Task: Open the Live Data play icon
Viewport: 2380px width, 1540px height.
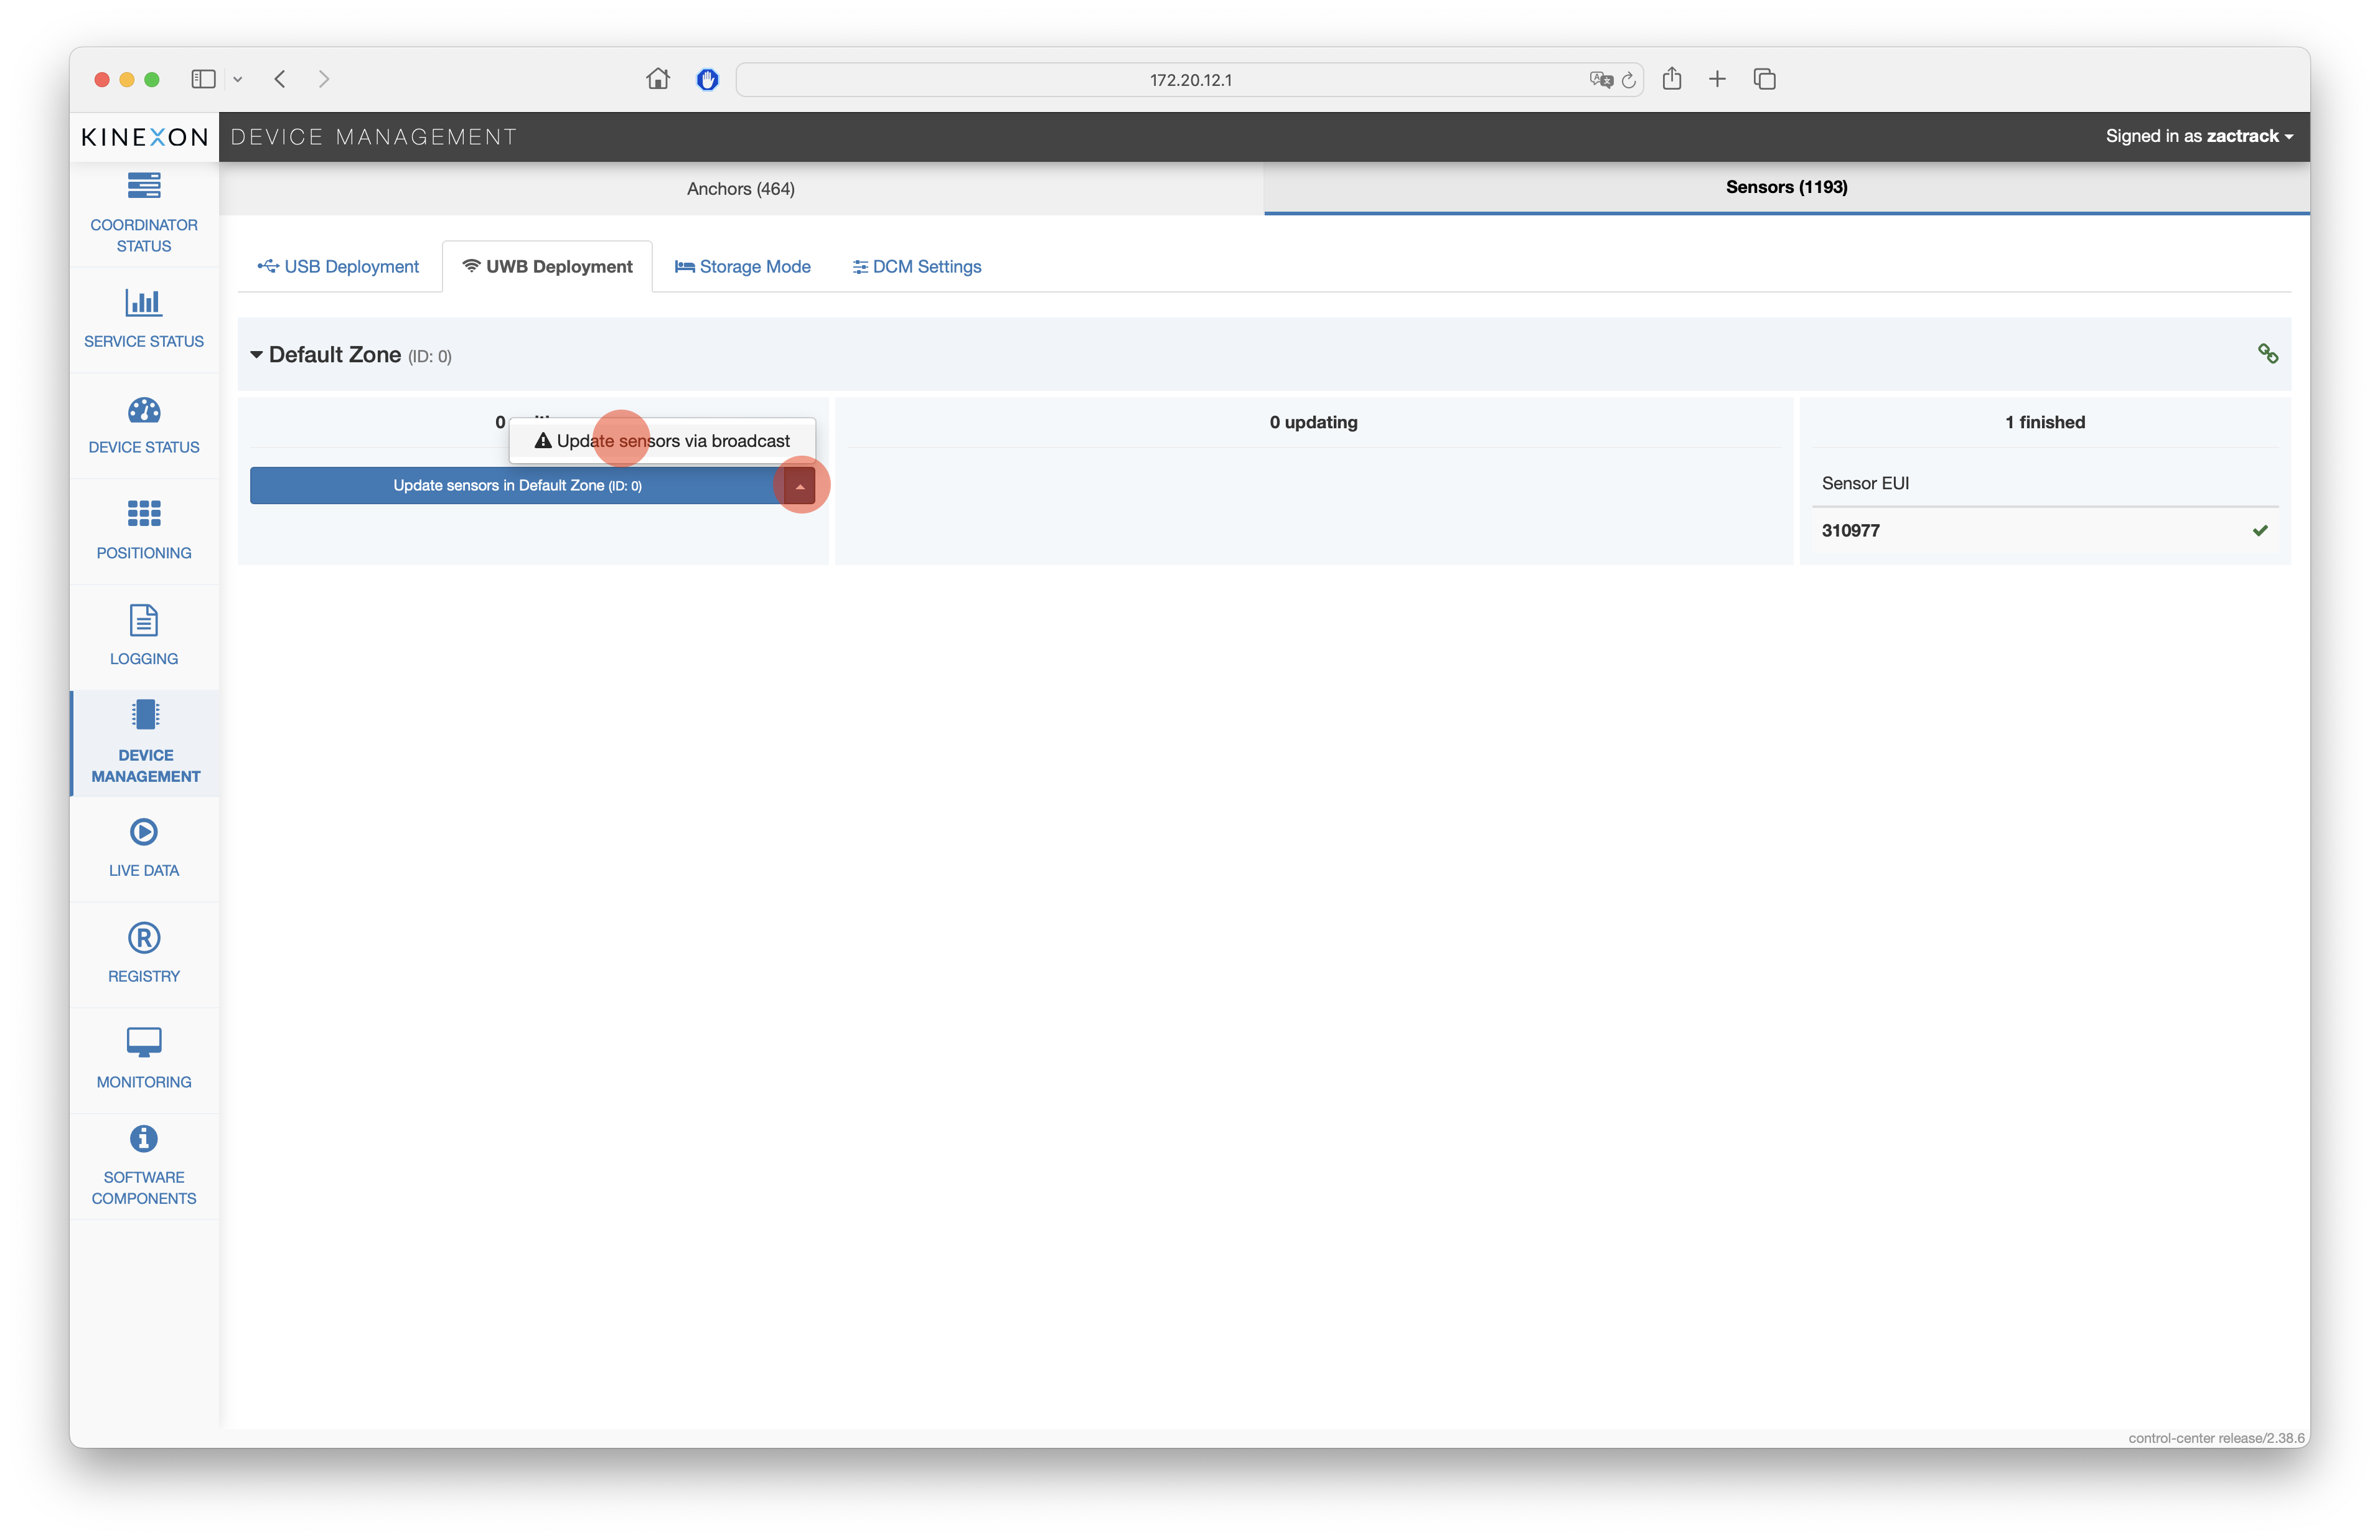Action: [144, 832]
